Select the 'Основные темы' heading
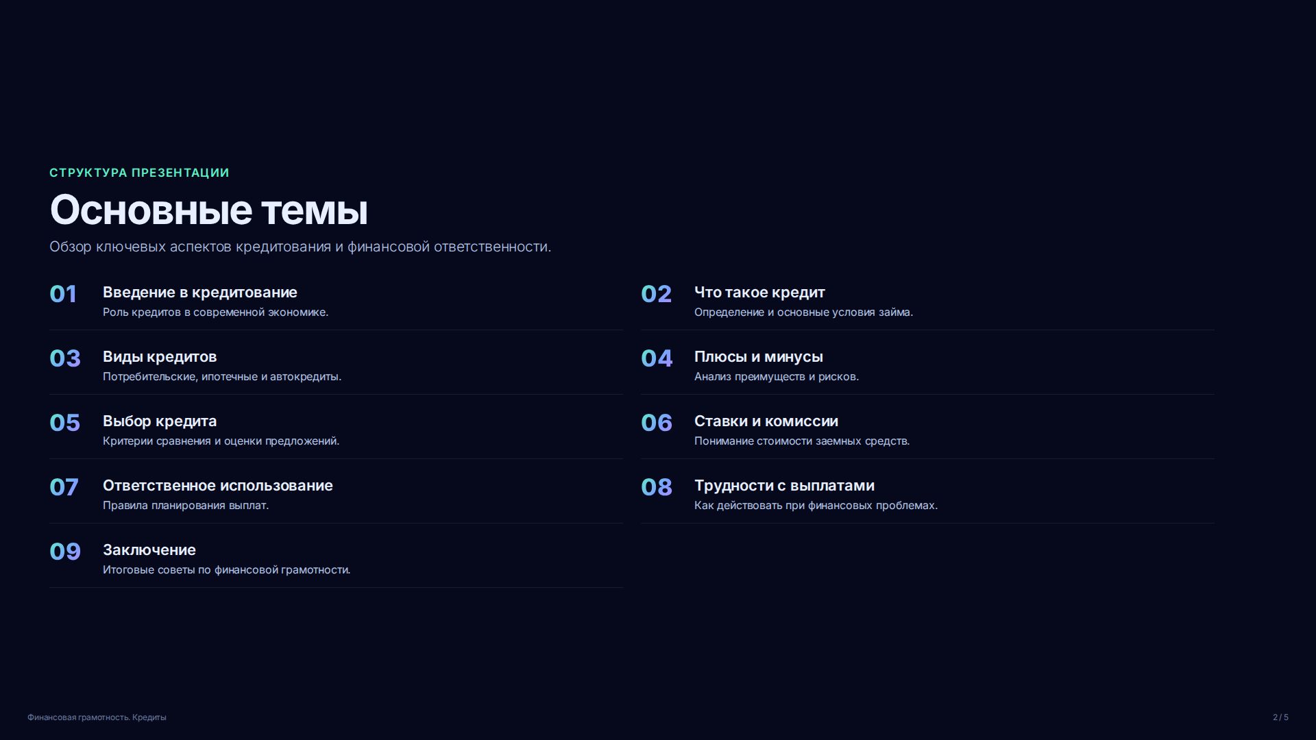This screenshot has width=1316, height=740. coord(208,210)
